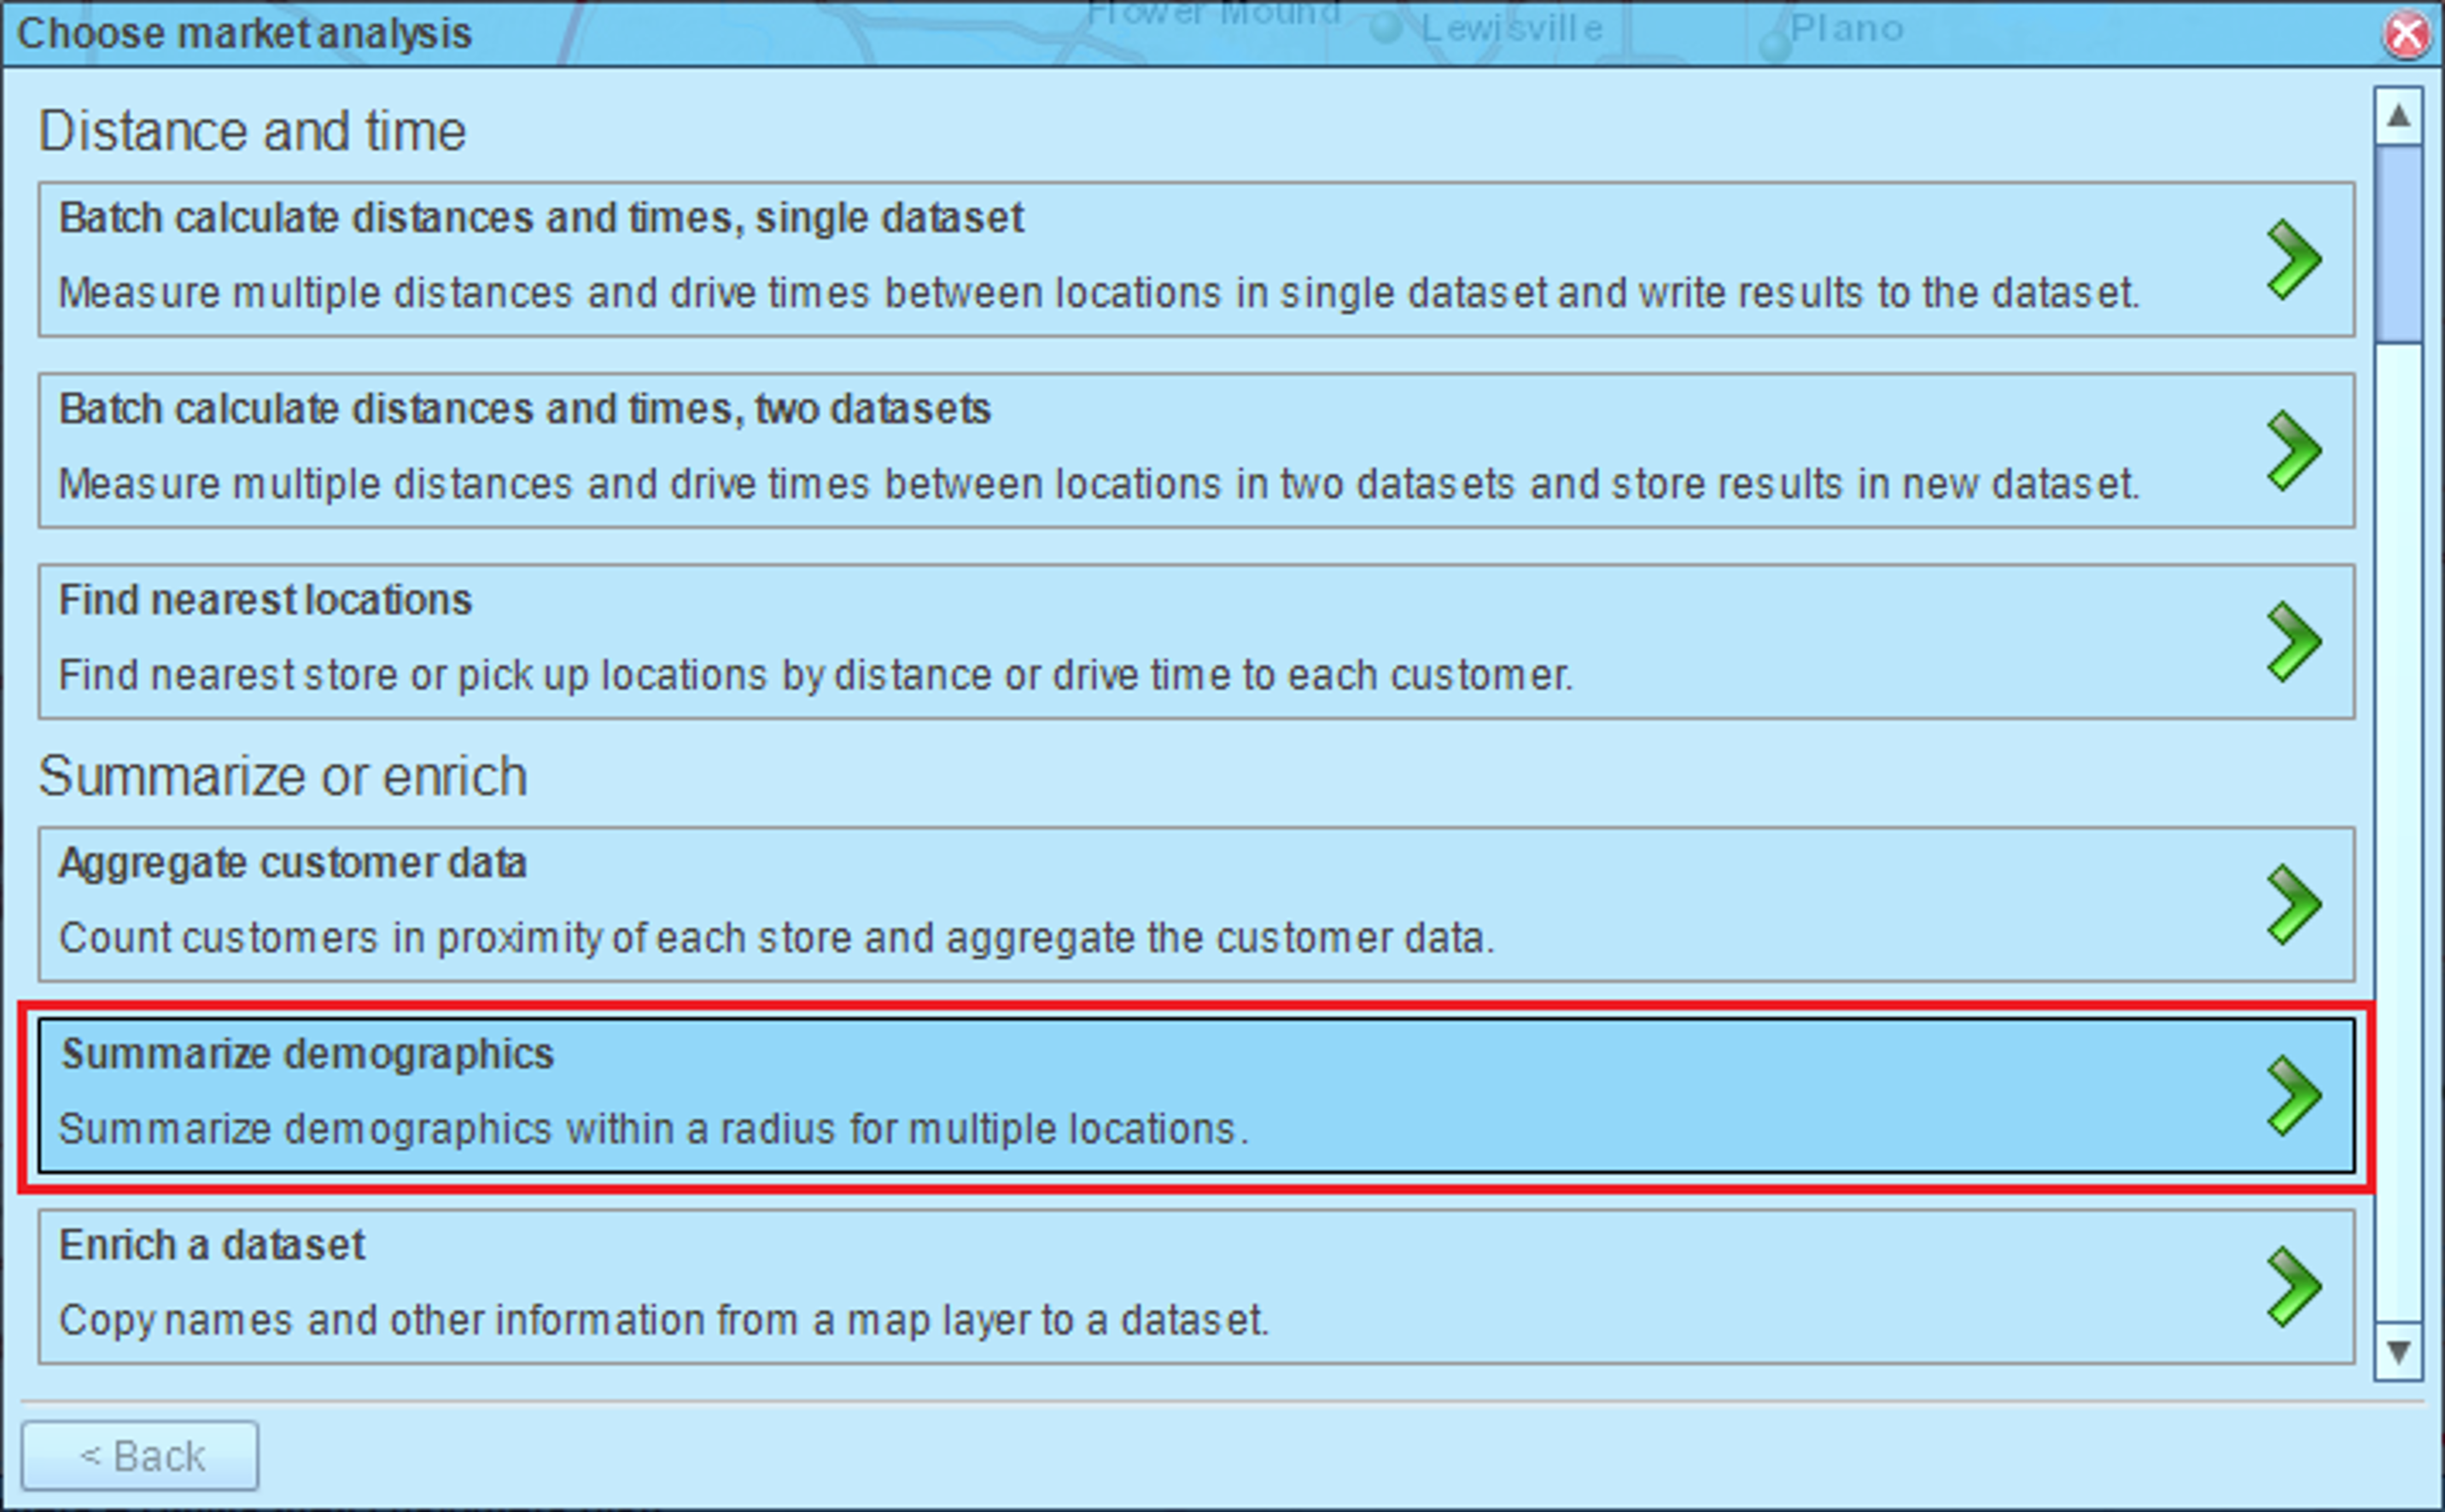Click text 'Find nearest store or pick up locations'
The height and width of the screenshot is (1512, 2445).
pos(415,675)
